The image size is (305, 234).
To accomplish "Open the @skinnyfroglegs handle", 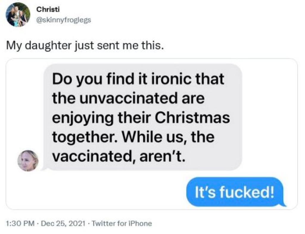I will [x=63, y=21].
